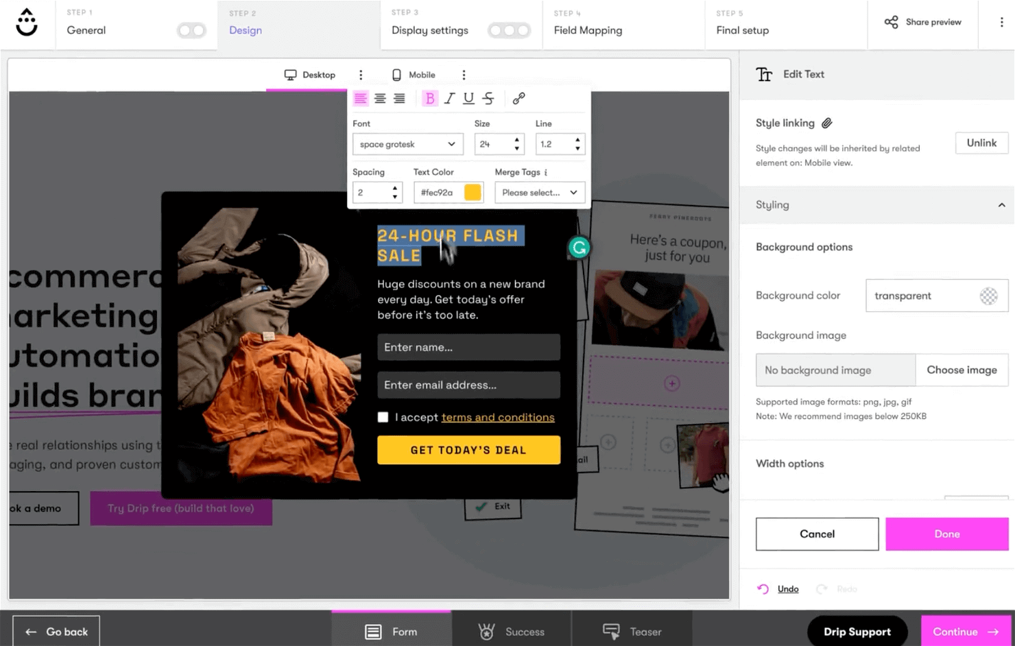Apply italic formatting to selected text
The width and height of the screenshot is (1015, 646).
pyautogui.click(x=449, y=99)
